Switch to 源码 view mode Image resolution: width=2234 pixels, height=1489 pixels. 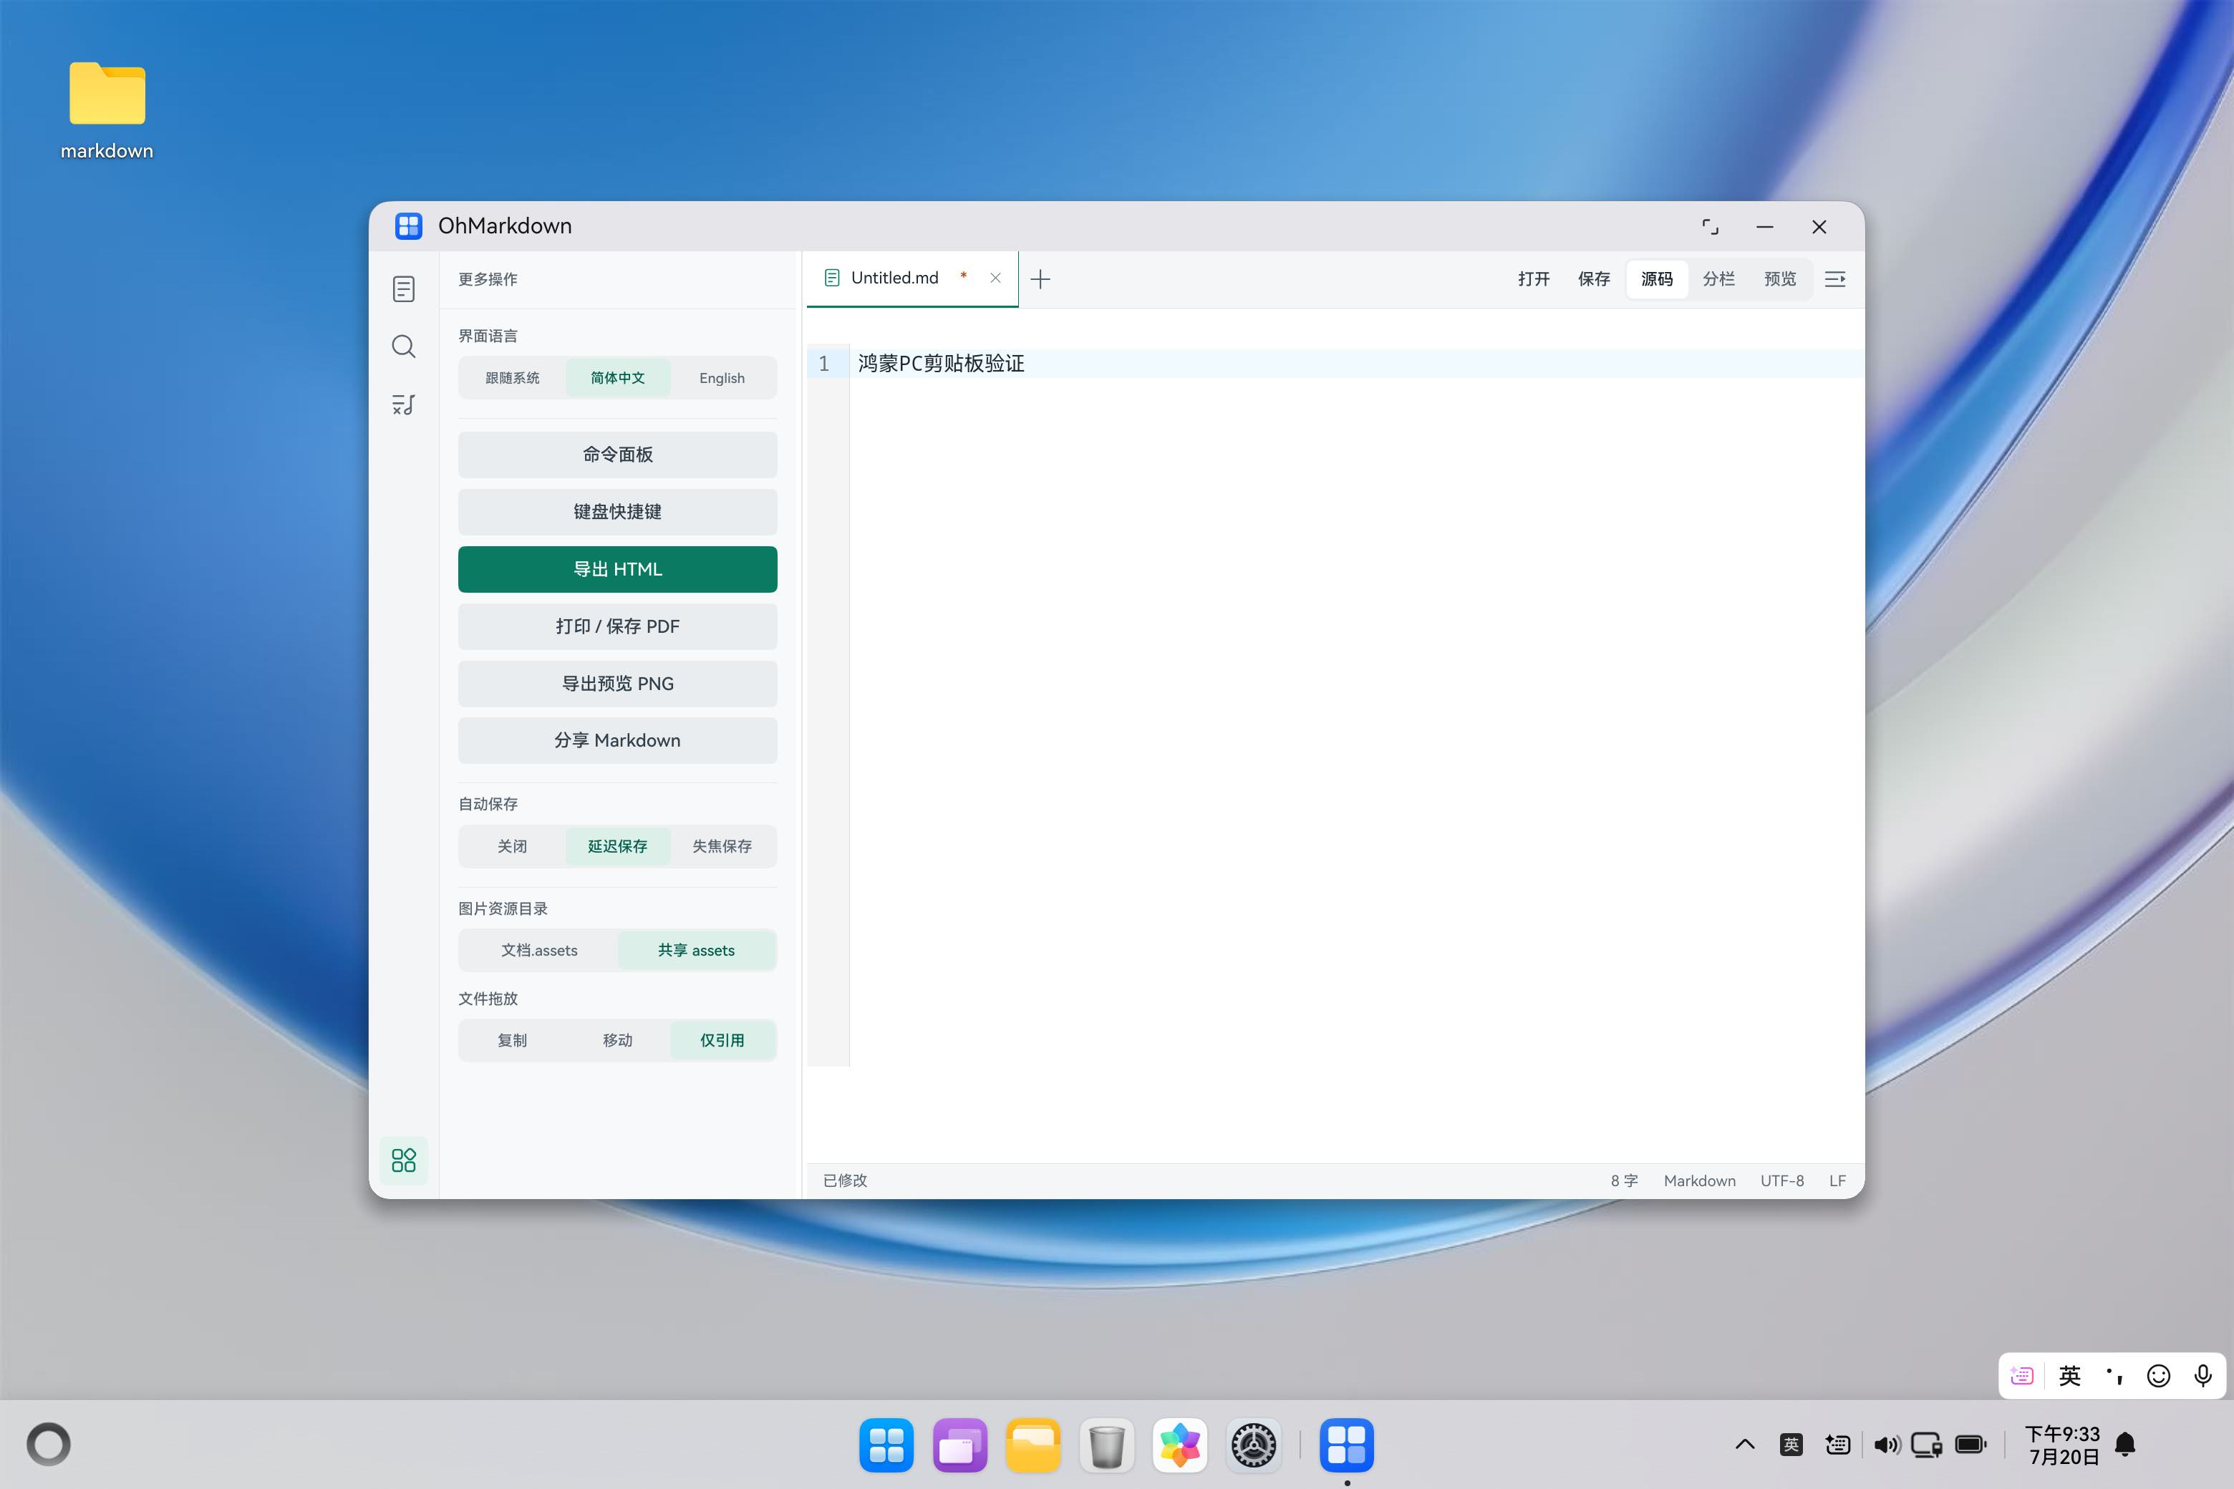coord(1656,279)
